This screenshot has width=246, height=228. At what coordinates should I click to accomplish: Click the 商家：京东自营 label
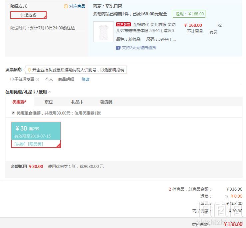(108, 6)
